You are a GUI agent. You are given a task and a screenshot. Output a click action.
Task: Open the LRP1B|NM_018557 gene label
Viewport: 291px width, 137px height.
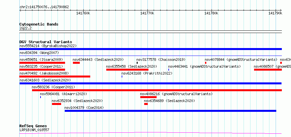click(x=34, y=130)
